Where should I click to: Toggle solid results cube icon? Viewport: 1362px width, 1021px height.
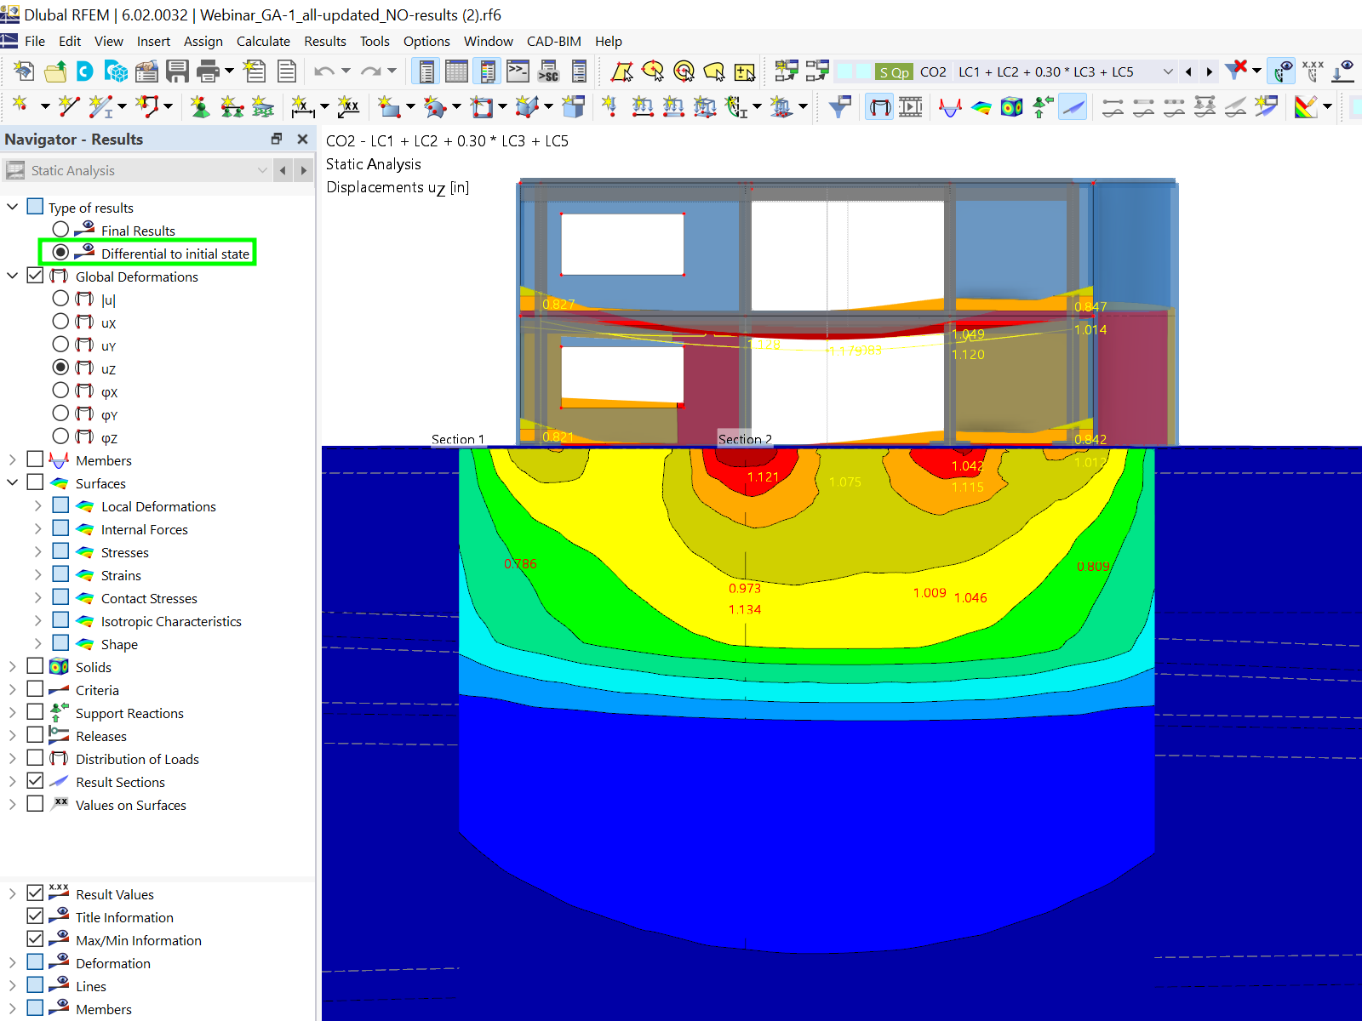click(x=1011, y=106)
